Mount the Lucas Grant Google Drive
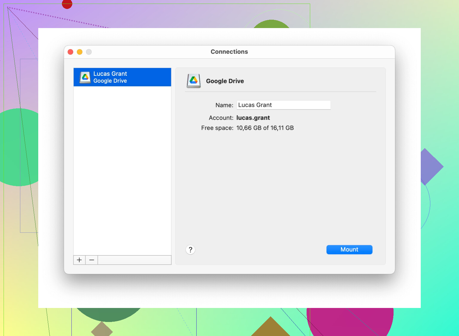Image resolution: width=459 pixels, height=336 pixels. [349, 249]
